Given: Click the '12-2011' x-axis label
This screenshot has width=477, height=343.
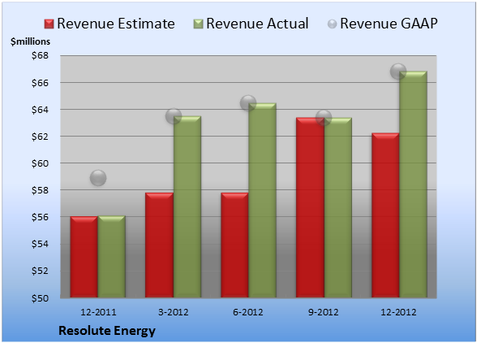Looking at the screenshot, I should coord(98,312).
